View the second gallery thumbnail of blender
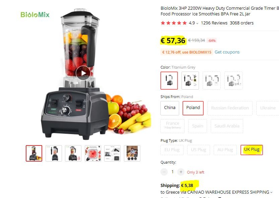The image size is (279, 198). (x=54, y=153)
